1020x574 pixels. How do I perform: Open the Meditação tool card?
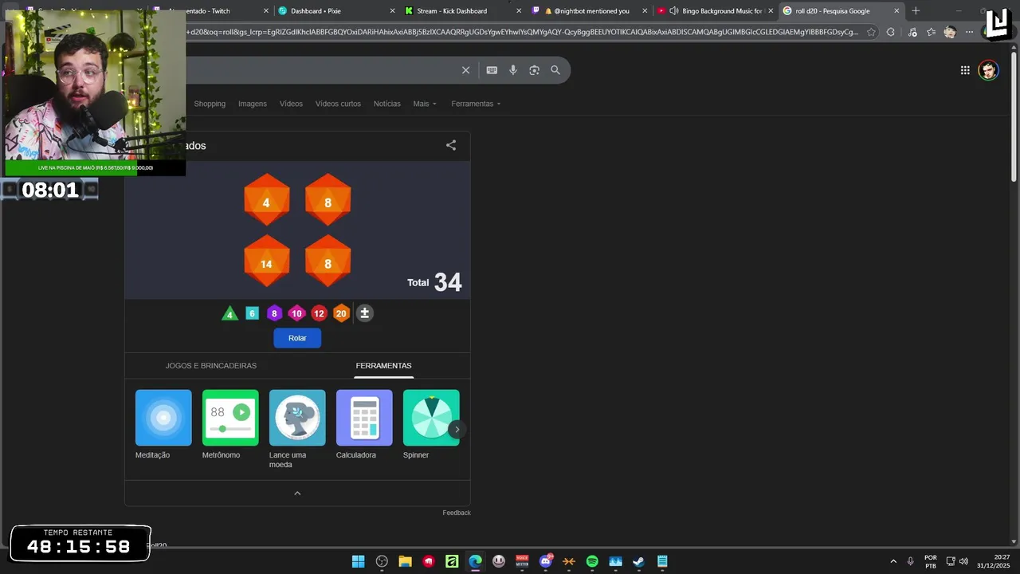pyautogui.click(x=163, y=425)
